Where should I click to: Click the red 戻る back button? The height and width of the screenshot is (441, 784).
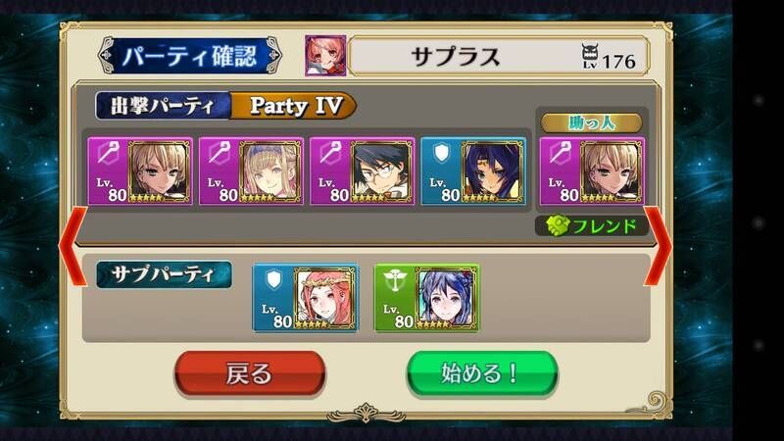pos(250,373)
